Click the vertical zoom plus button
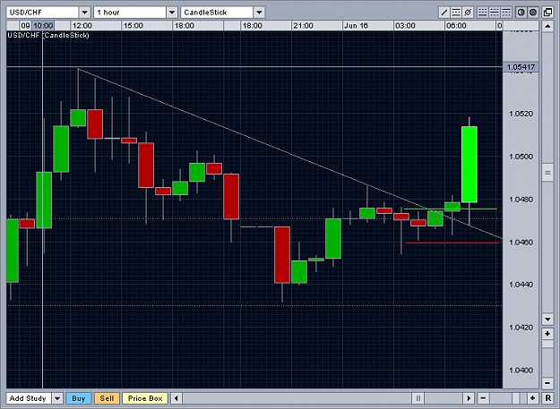 pyautogui.click(x=547, y=334)
